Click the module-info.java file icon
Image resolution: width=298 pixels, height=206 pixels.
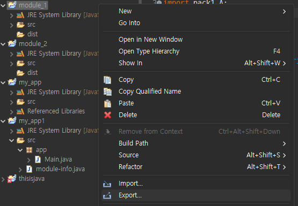[x=29, y=169]
